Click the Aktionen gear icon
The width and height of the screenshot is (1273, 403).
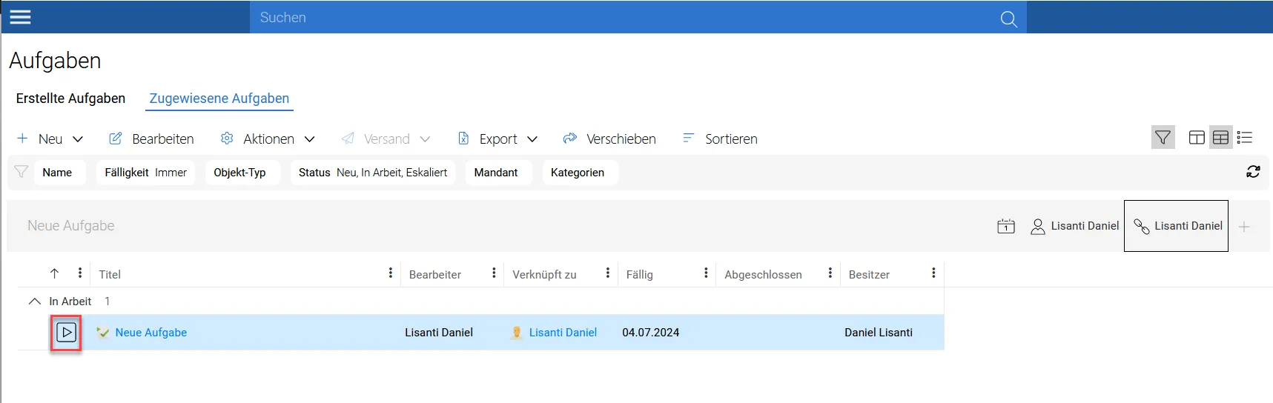(x=227, y=139)
